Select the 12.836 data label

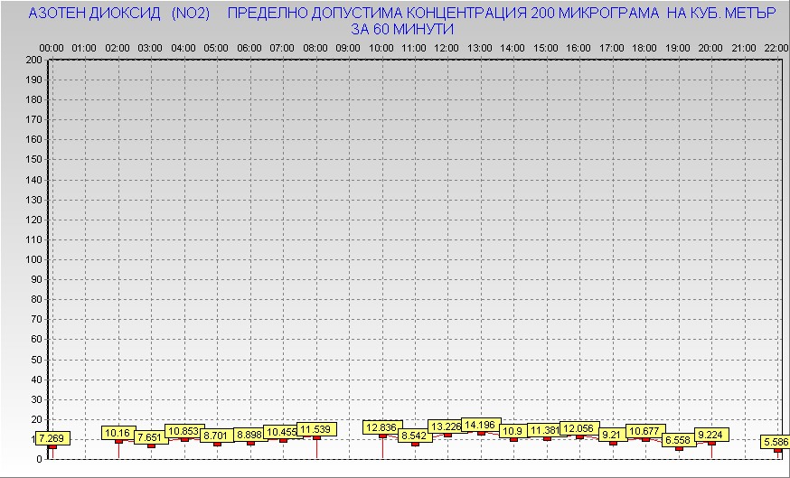[381, 426]
